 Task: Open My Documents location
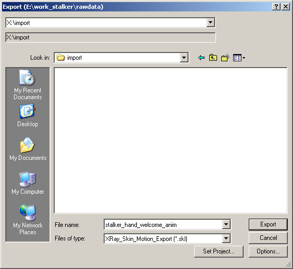pyautogui.click(x=28, y=149)
